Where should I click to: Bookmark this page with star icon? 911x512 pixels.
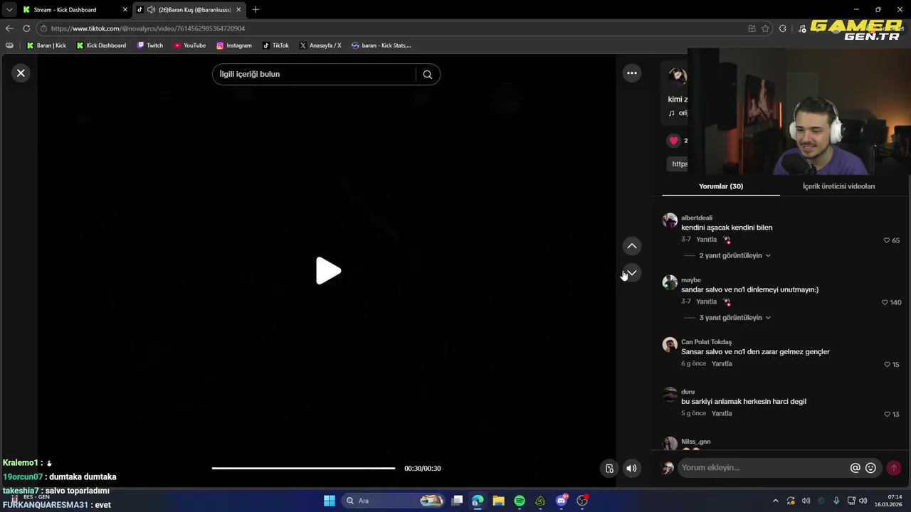click(x=766, y=28)
